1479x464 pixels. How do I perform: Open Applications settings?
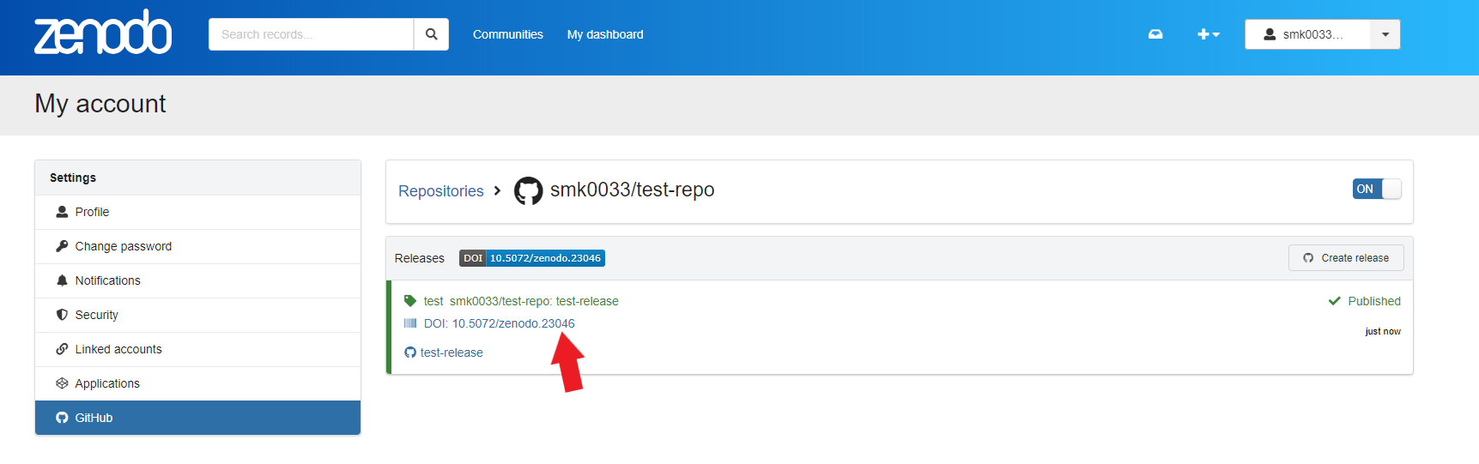(197, 383)
